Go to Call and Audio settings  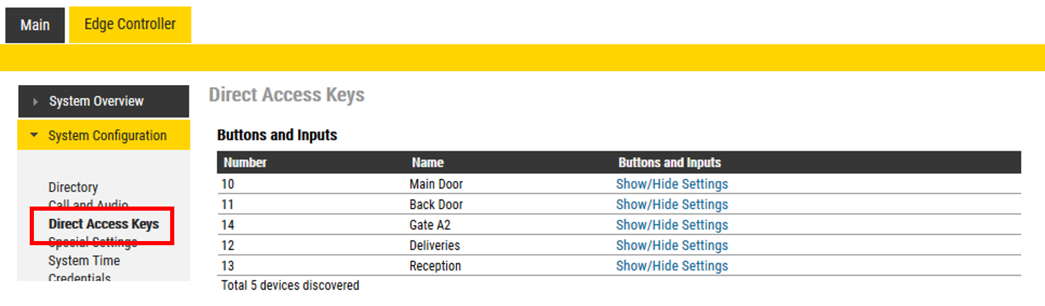point(88,204)
